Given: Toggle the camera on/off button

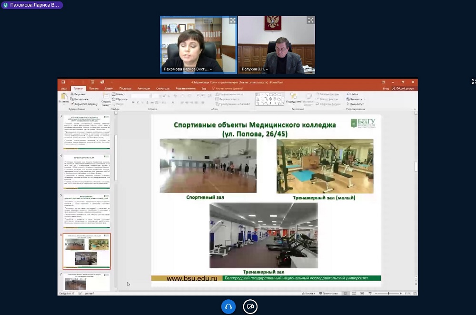Looking at the screenshot, I should 250,306.
